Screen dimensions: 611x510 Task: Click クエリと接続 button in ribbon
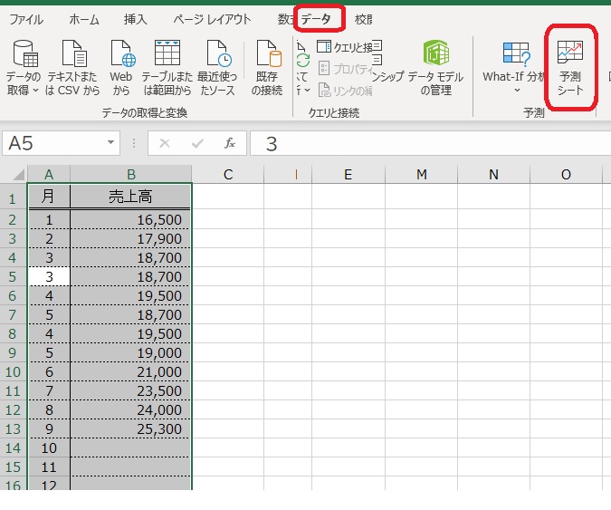[348, 46]
